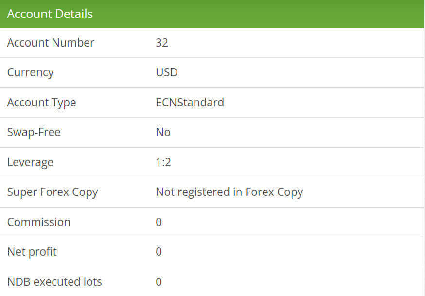425x296 pixels.
Task: Click the ECNStandard account type value
Action: pos(190,103)
